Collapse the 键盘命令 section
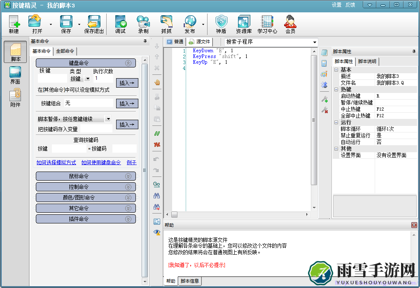420x288 pixels. [128, 63]
